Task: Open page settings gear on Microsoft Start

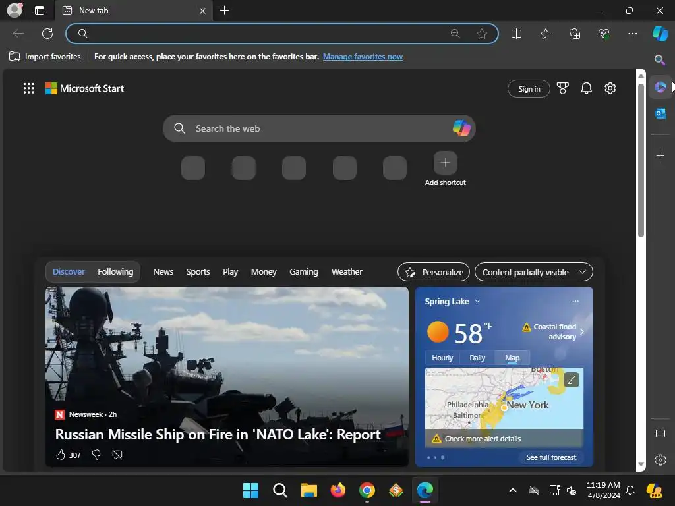Action: point(610,88)
